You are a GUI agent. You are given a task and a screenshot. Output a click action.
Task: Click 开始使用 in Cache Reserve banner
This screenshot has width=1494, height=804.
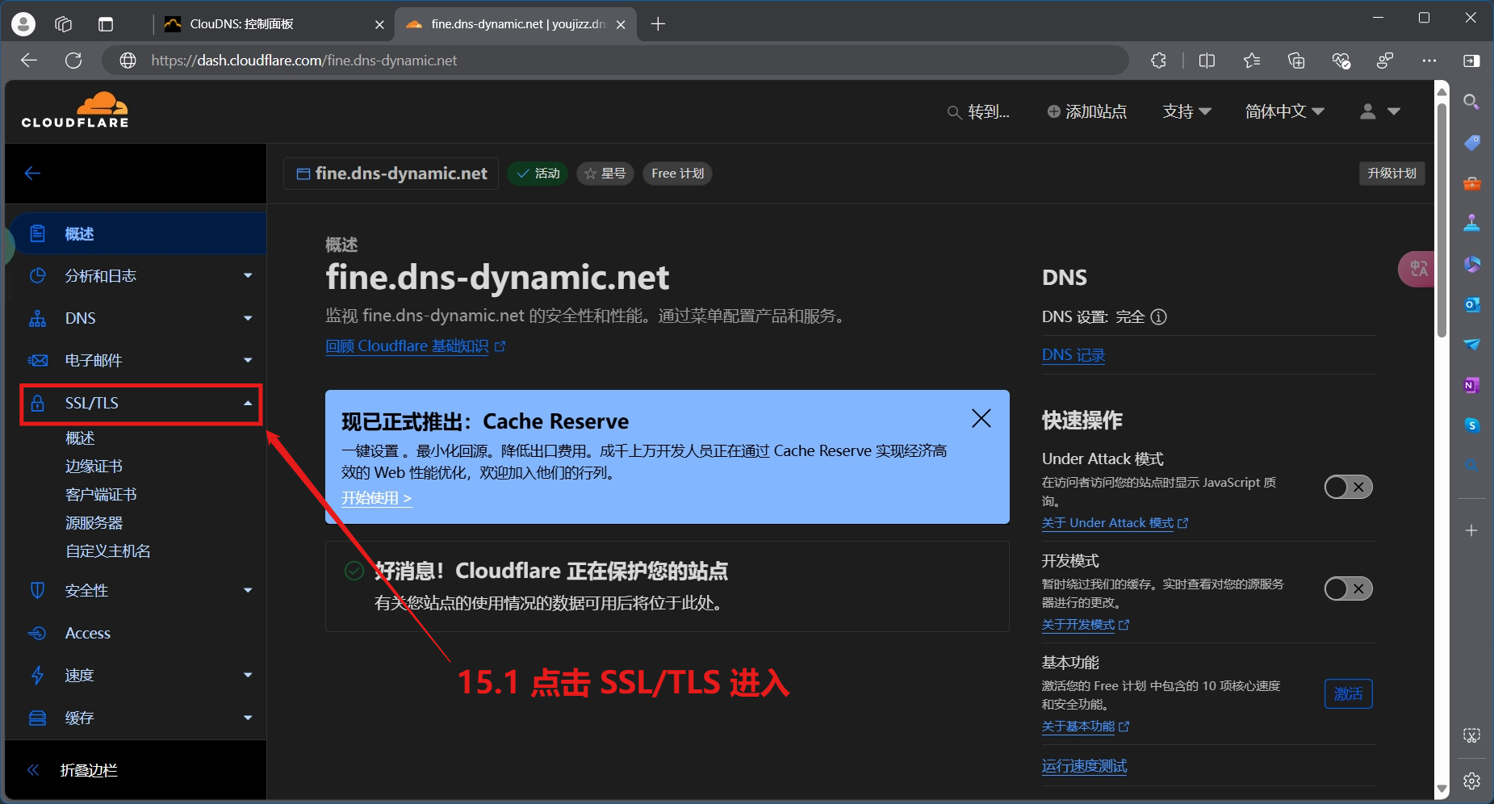coord(376,498)
